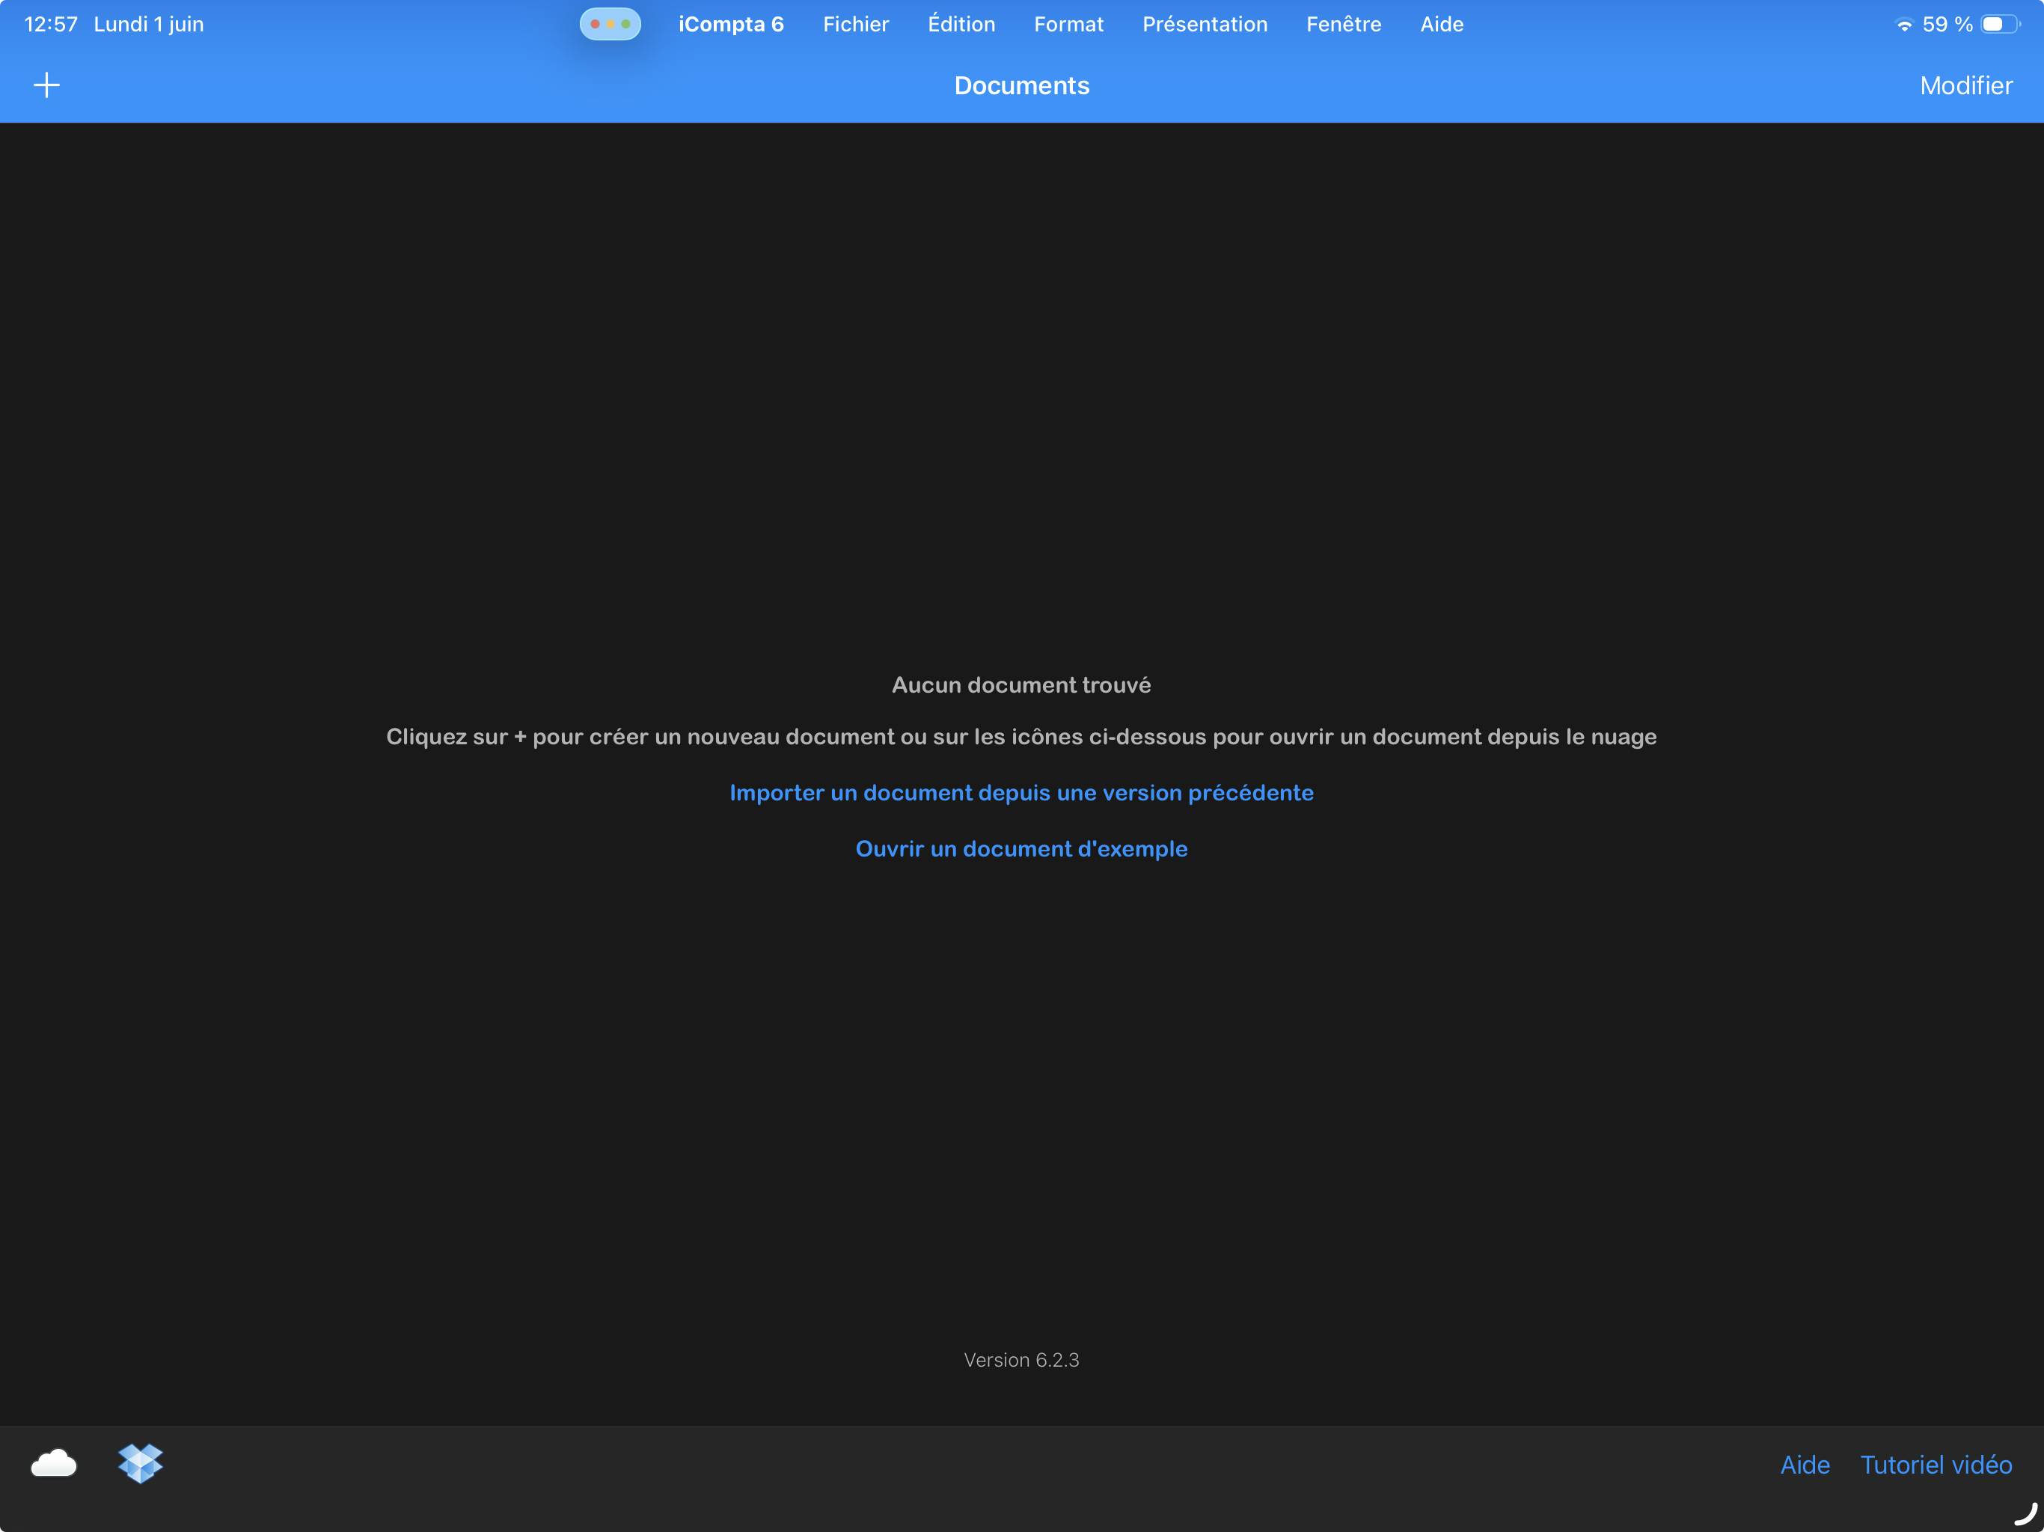Check the Wi-Fi status icon
Screen dimensions: 2044x1532
click(1903, 25)
